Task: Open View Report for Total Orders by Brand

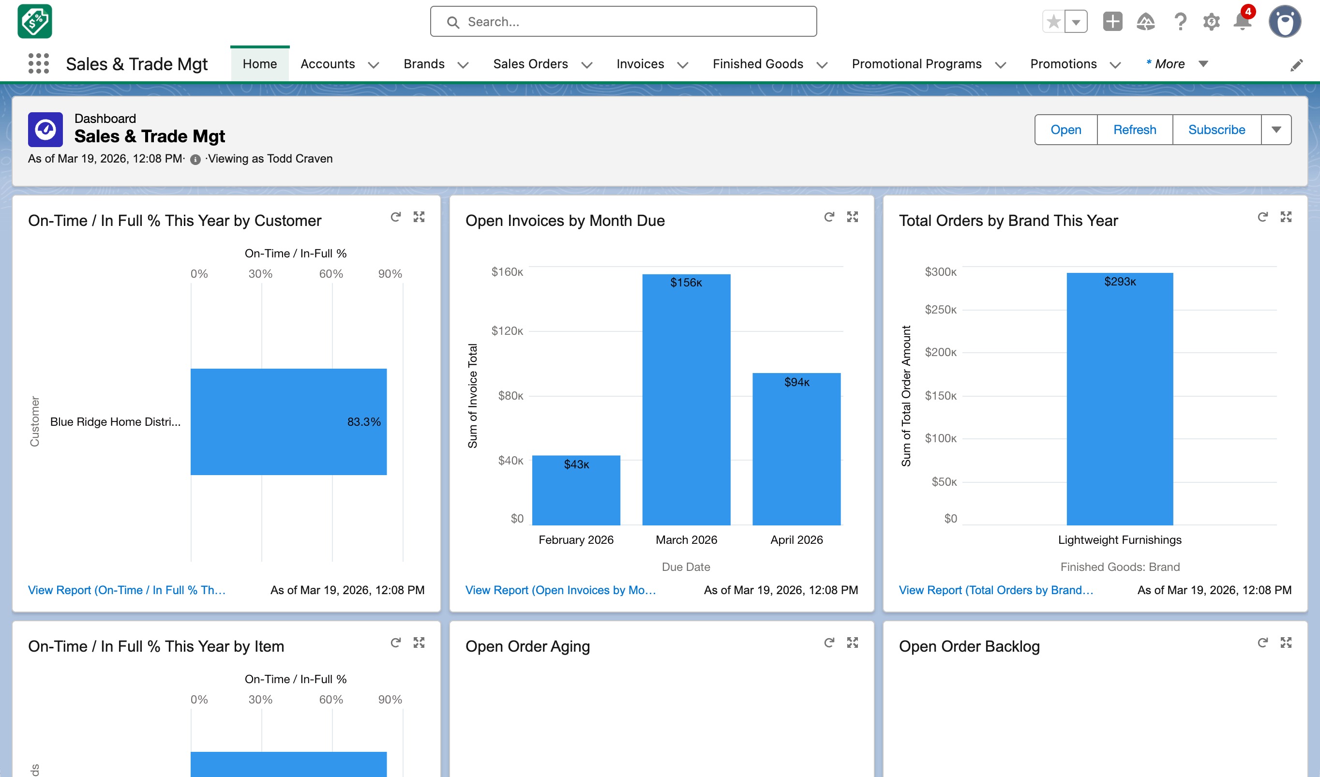Action: pos(996,590)
